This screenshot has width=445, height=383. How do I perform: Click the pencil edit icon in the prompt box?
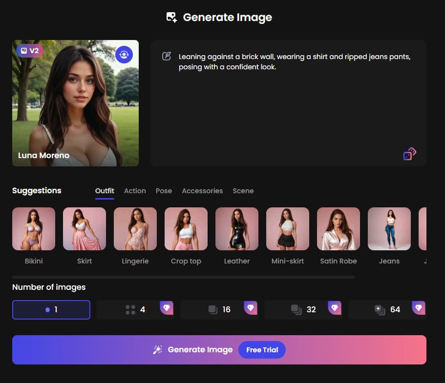click(x=166, y=56)
